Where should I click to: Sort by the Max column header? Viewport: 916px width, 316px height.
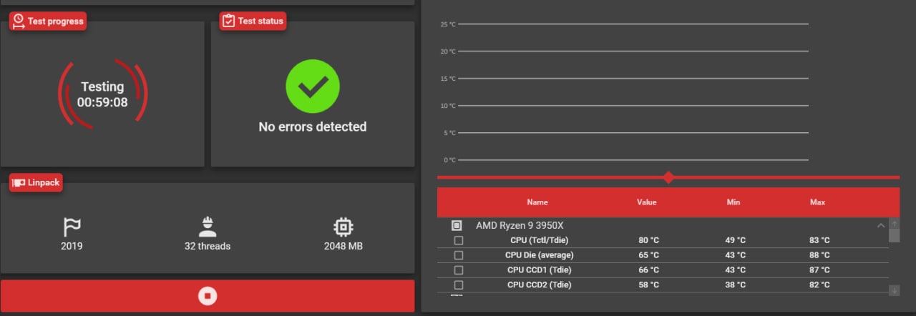click(817, 202)
